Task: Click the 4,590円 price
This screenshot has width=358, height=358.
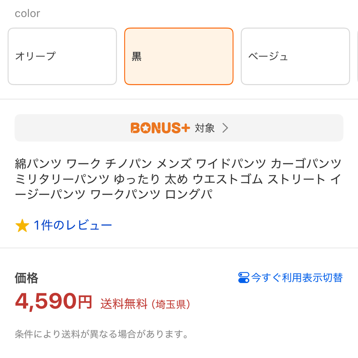Action: coord(53,302)
